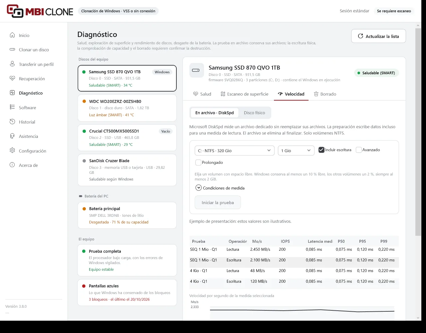Select the Crucial CT500MX500SSD1 disk card
The height and width of the screenshot is (333, 426).
127,138
